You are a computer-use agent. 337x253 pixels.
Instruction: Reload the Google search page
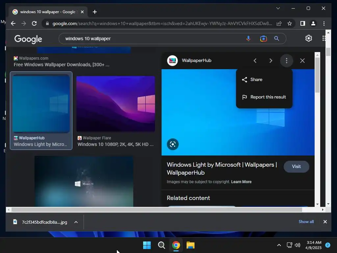[34, 23]
